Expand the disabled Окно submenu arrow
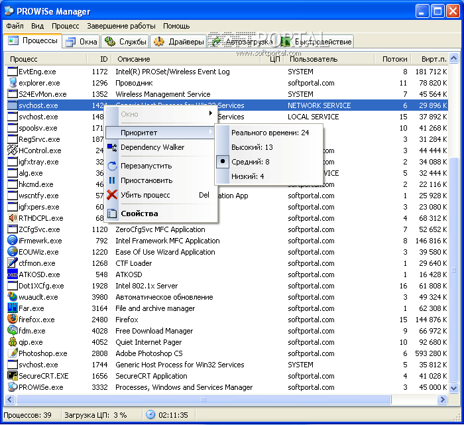Screen dimensions: 464x425 [211, 113]
